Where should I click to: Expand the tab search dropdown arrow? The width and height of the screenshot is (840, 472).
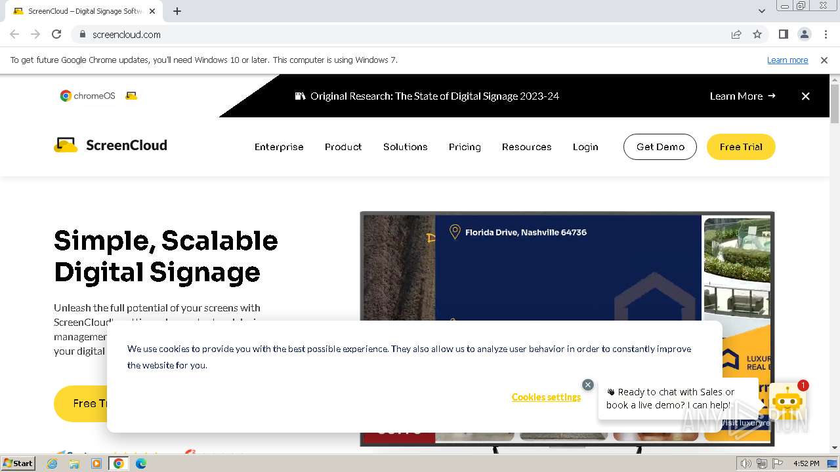(762, 10)
